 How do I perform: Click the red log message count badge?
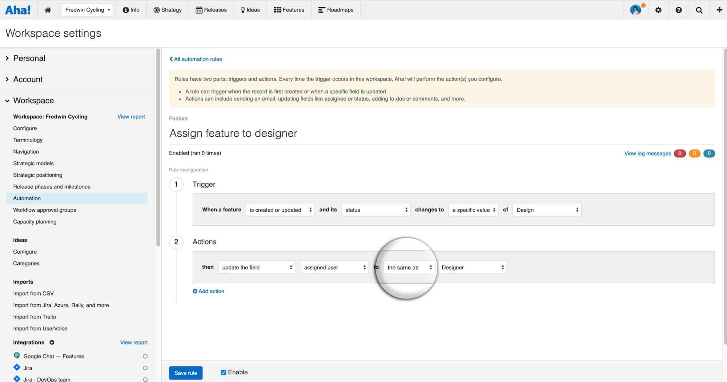point(680,153)
